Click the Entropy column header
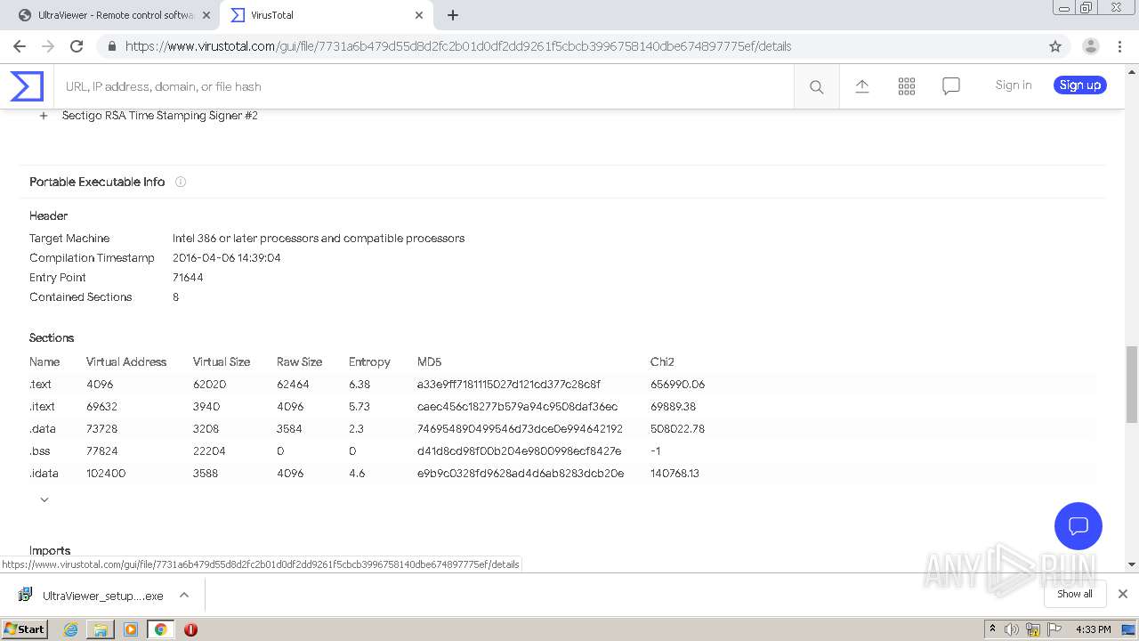 [x=369, y=362]
